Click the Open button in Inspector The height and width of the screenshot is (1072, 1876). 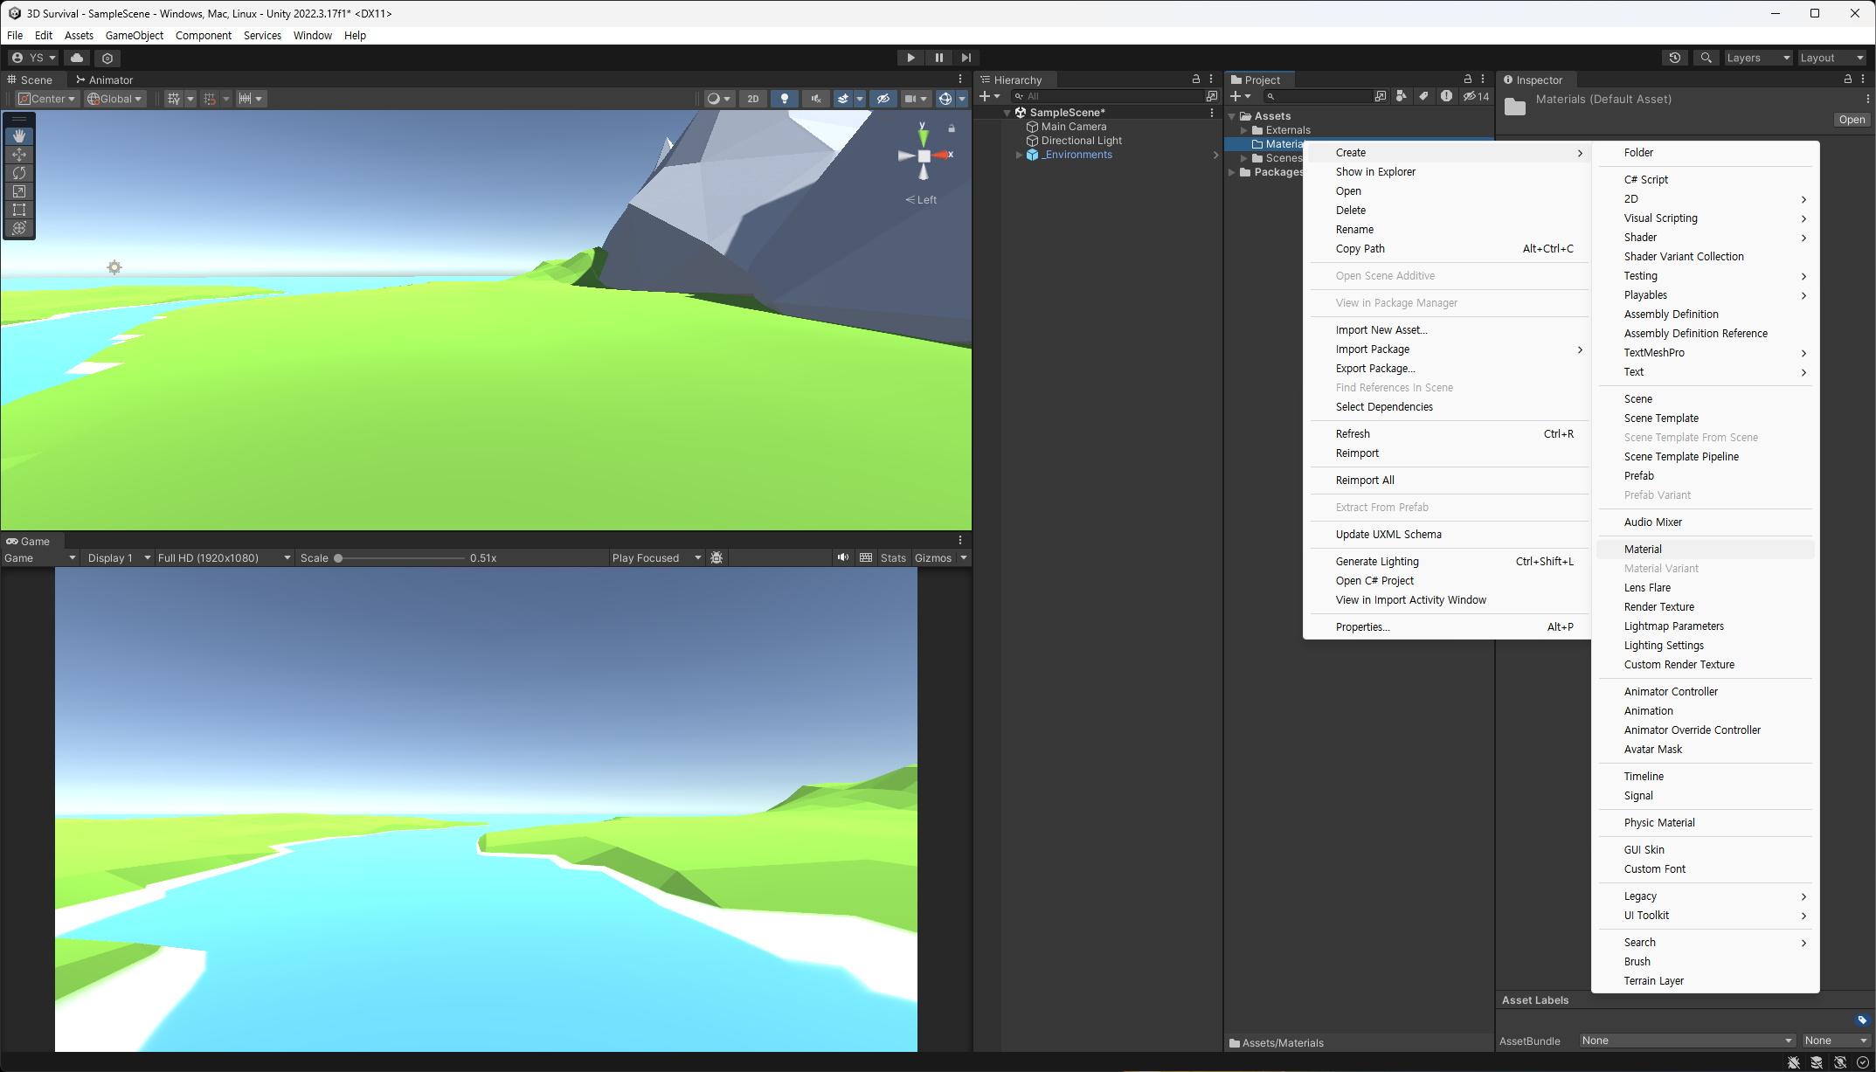pyautogui.click(x=1851, y=120)
